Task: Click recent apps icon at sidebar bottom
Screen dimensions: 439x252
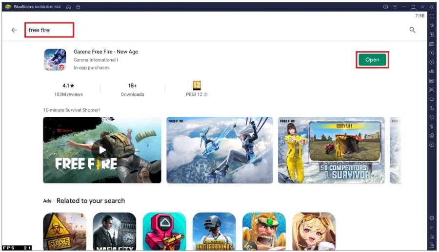Action: (432, 246)
